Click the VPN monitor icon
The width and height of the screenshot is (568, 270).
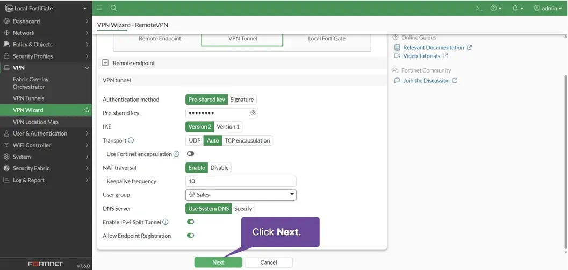(x=6, y=68)
